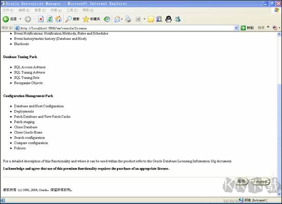This screenshot has height=204, width=282.
Task: Click the Edit page document icon
Action: 138,19
